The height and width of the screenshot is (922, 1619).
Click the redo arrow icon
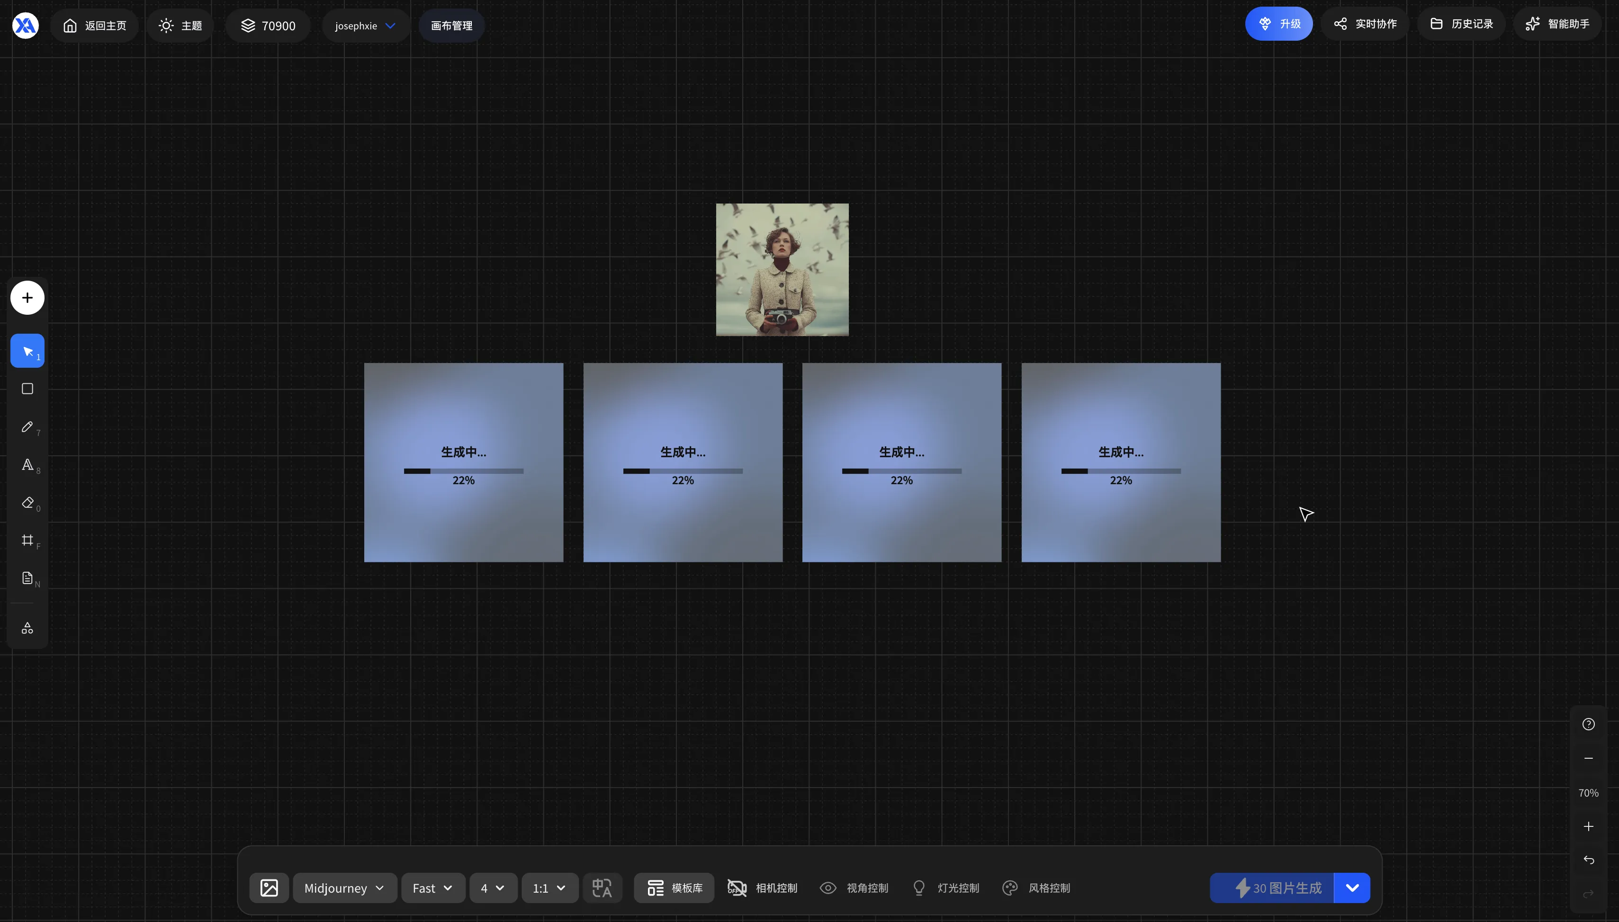(x=1589, y=894)
